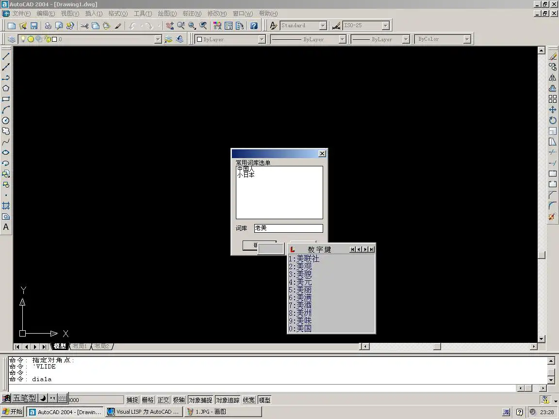Expand the layer list dropdown
559x419 pixels.
coord(158,40)
